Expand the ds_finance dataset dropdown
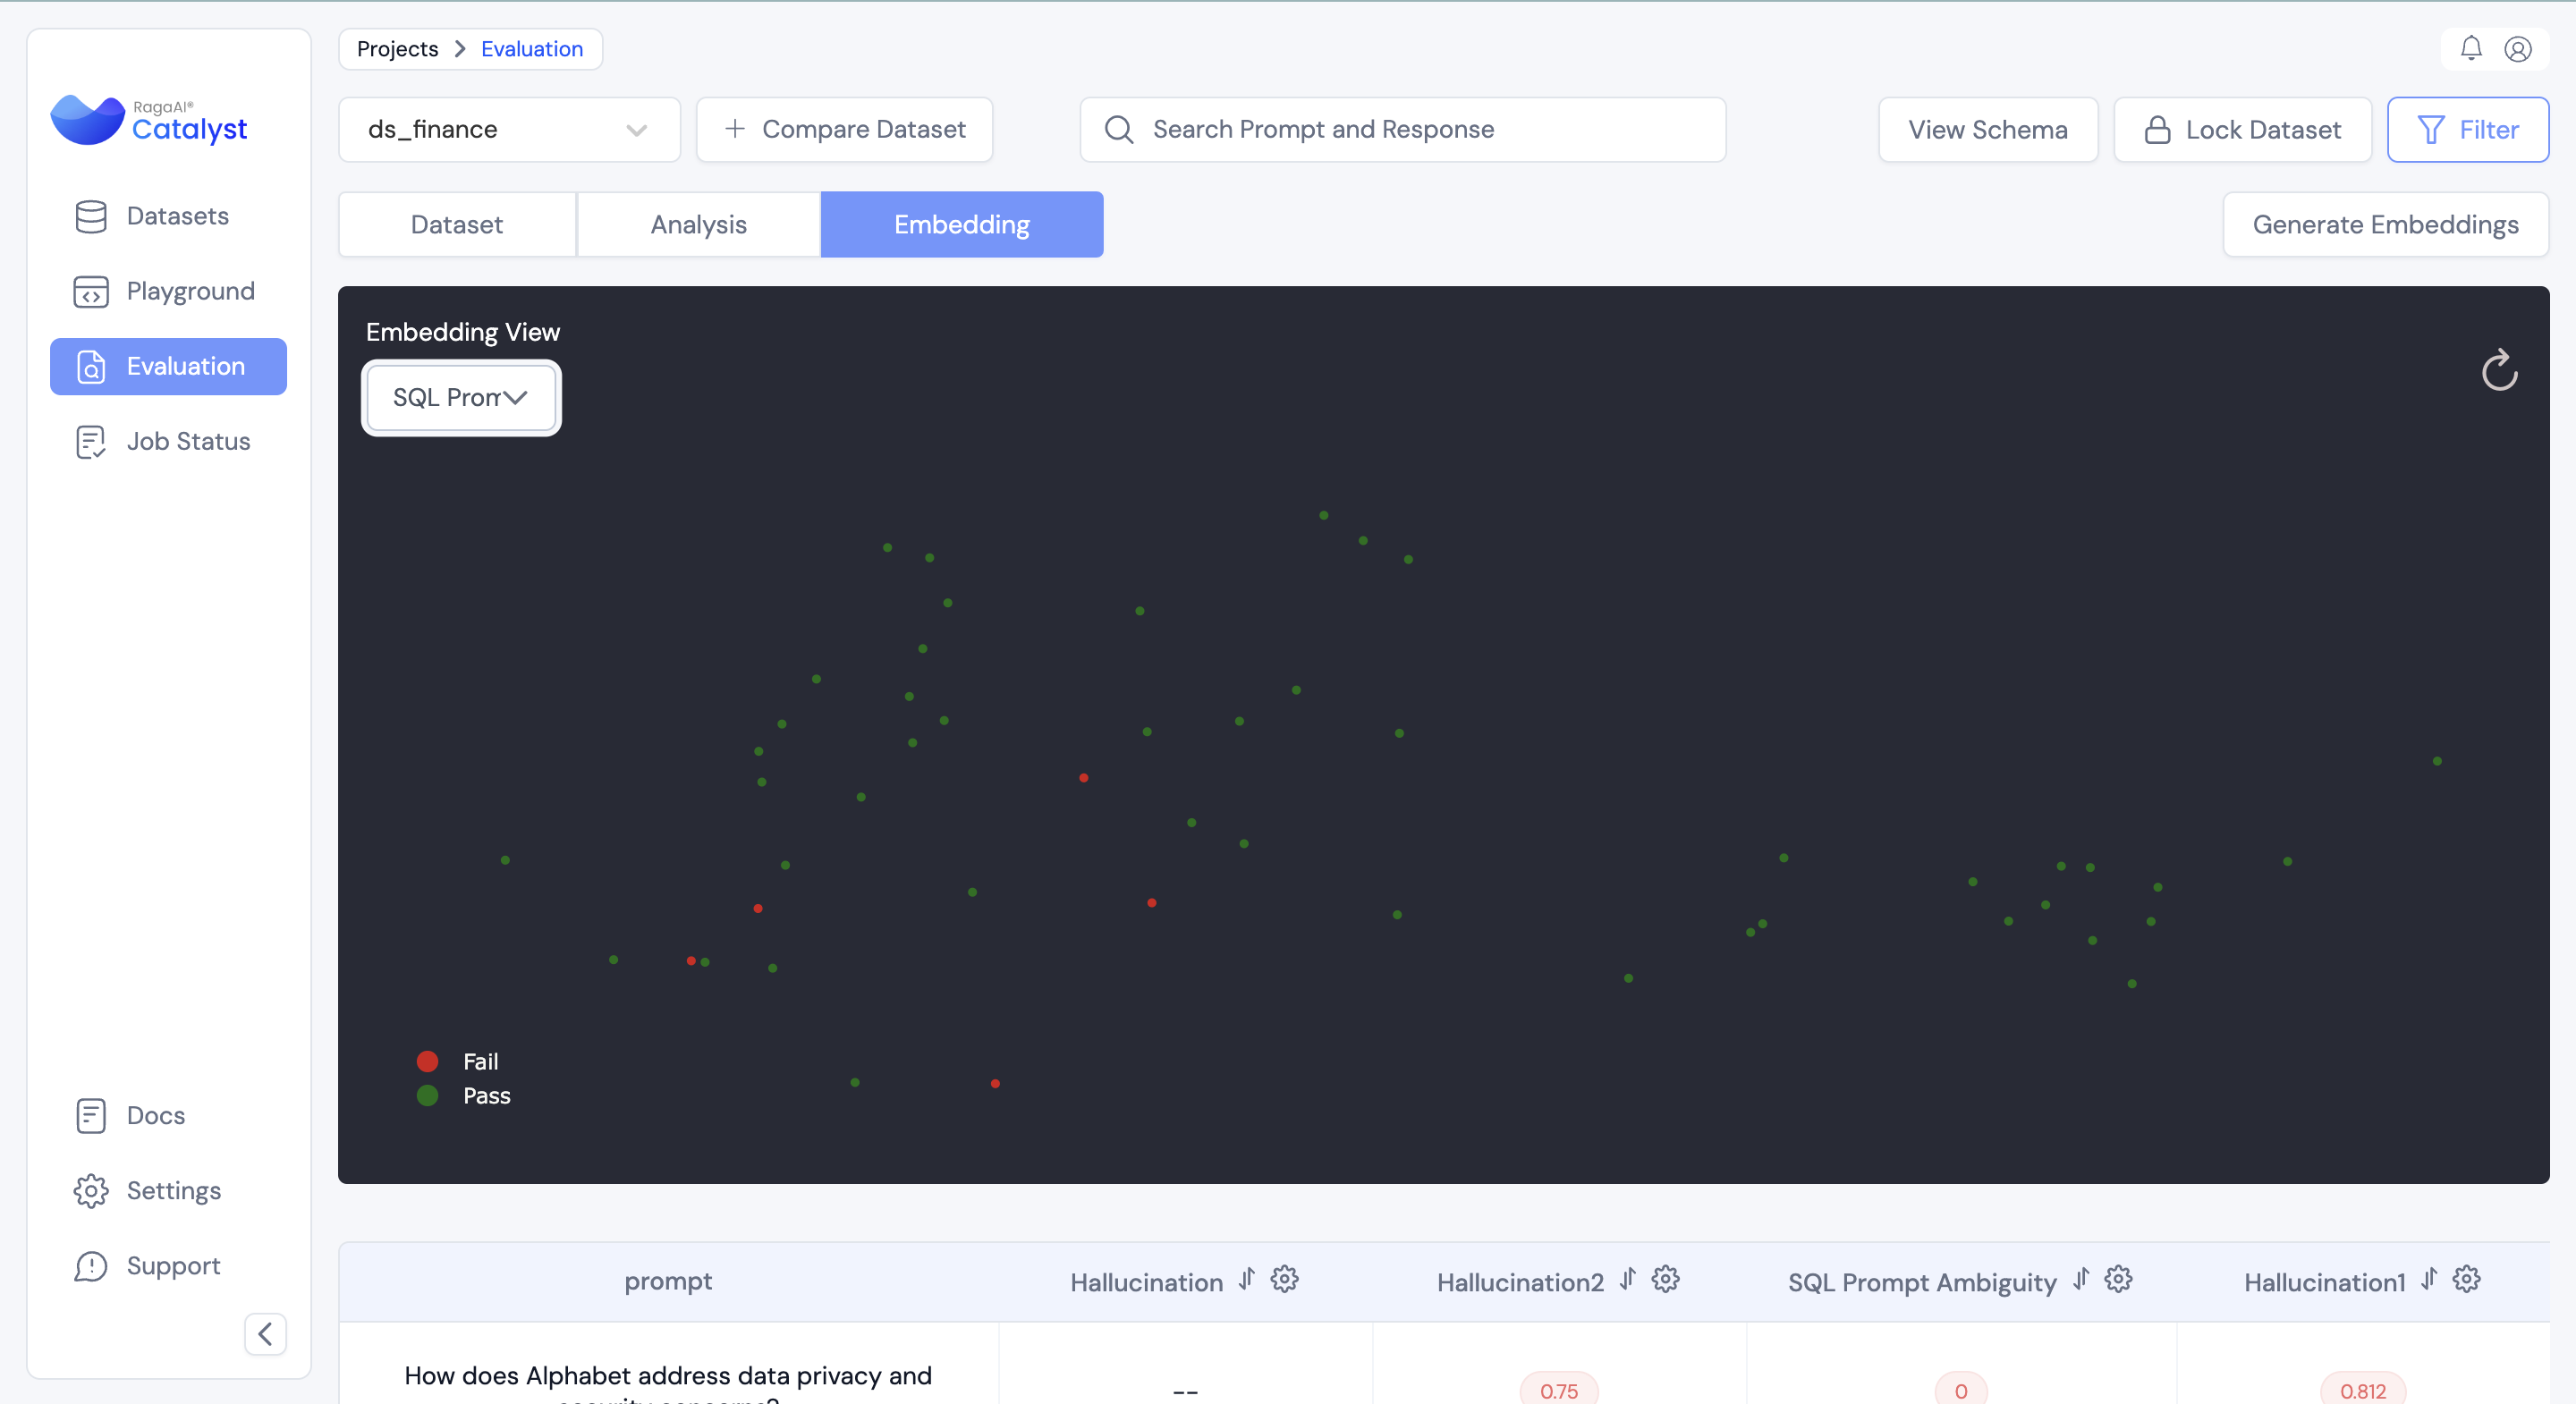Screen dimensions: 2576x1404 (x=509, y=130)
